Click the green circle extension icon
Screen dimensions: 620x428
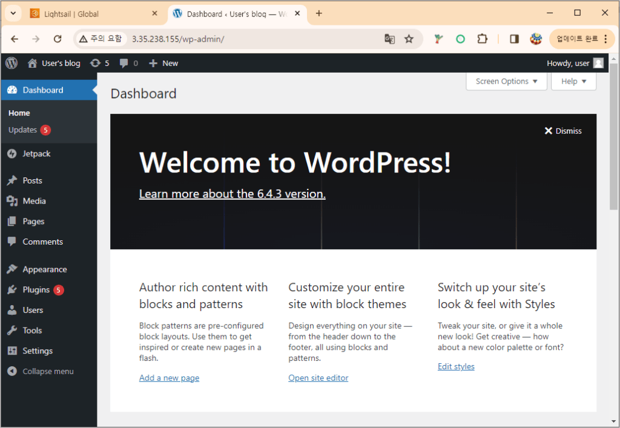point(460,39)
